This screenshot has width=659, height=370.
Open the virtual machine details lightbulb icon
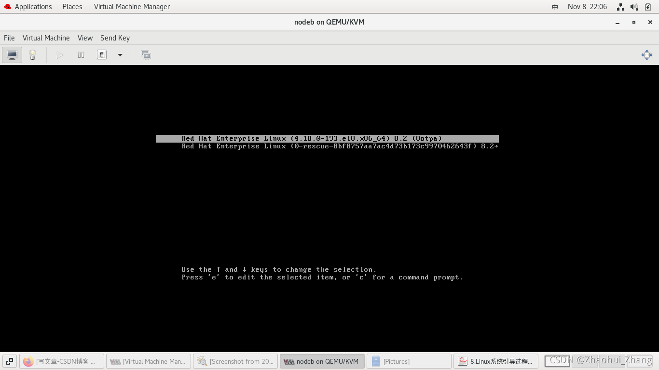32,54
